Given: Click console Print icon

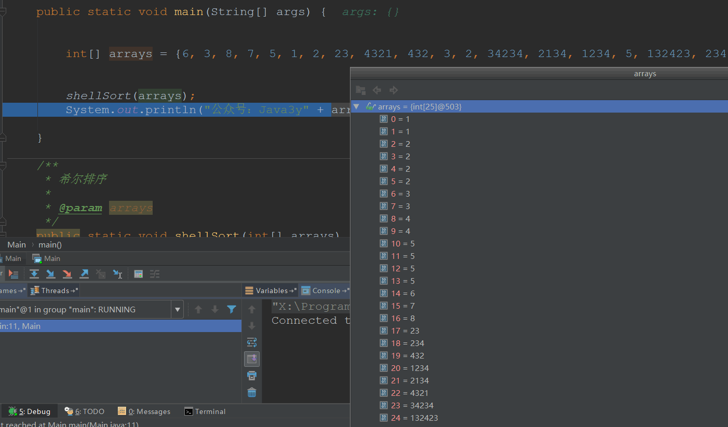Looking at the screenshot, I should click(252, 376).
